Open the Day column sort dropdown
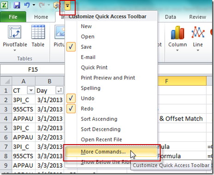214x175 pixels. pyautogui.click(x=59, y=90)
